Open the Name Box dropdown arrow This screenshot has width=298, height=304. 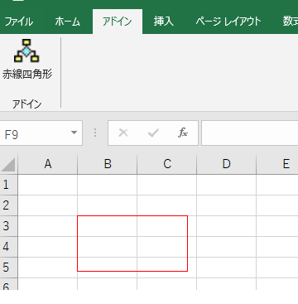(x=74, y=133)
